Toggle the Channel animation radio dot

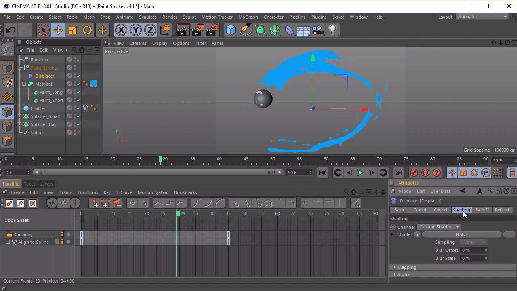[x=393, y=227]
